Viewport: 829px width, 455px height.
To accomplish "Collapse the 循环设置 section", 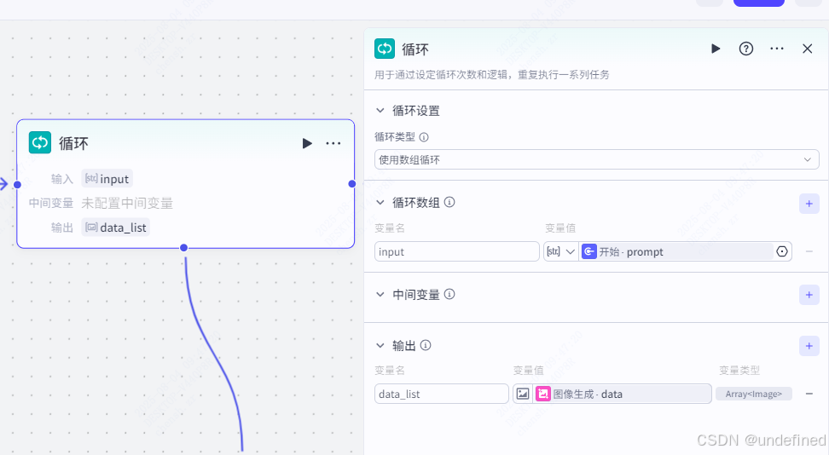I will tap(380, 111).
